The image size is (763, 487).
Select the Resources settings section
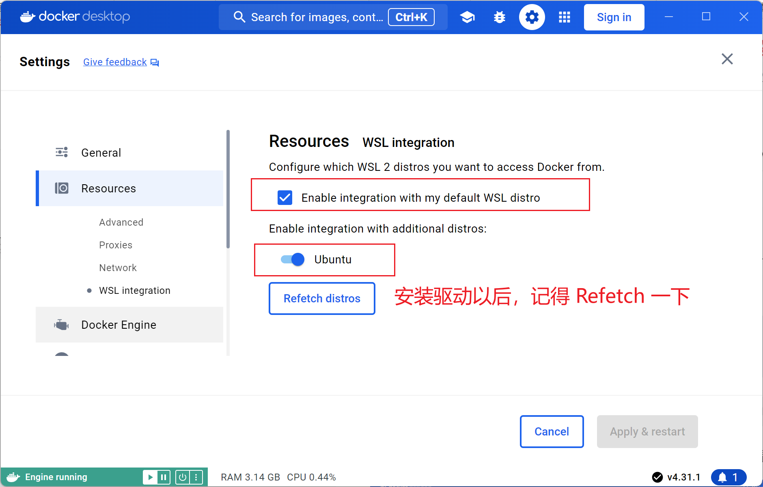click(129, 188)
